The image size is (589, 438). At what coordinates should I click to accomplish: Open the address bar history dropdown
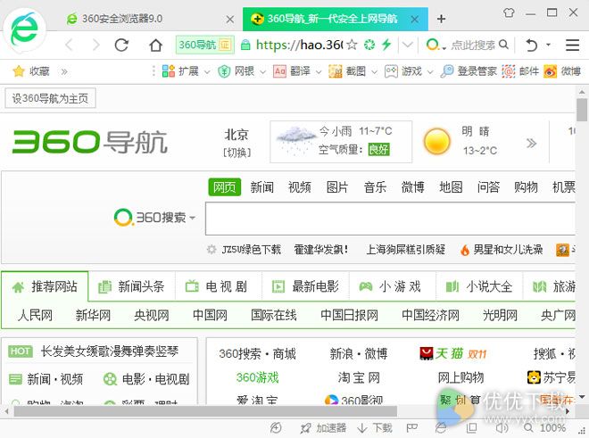[407, 45]
